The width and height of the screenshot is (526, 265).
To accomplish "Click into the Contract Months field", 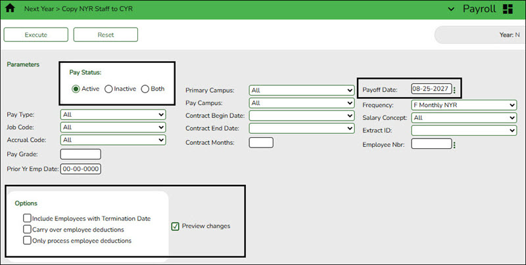I will (261, 142).
